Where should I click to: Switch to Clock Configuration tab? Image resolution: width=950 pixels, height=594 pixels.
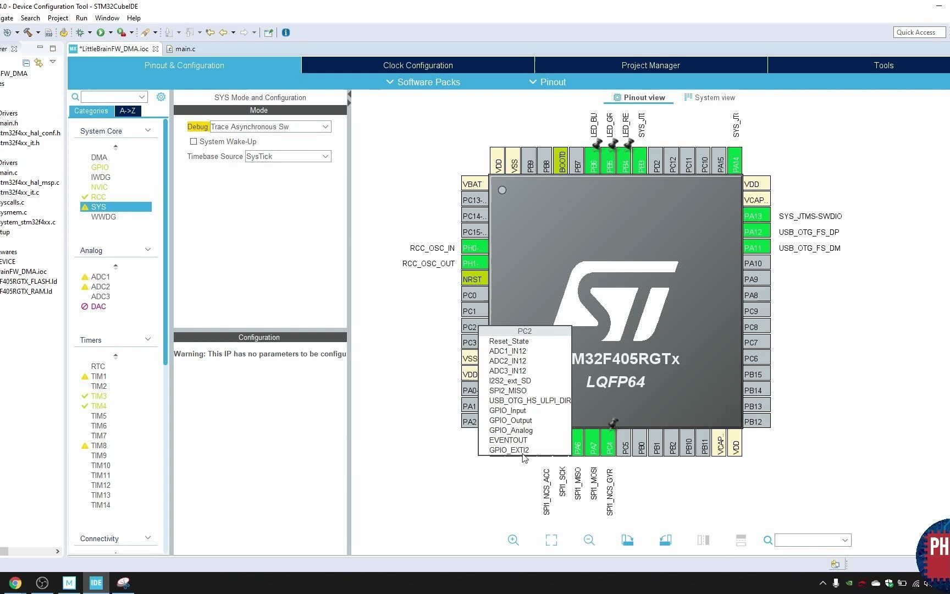(x=418, y=65)
